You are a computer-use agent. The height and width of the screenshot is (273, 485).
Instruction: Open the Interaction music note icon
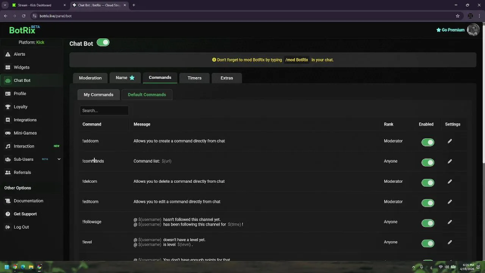(8, 146)
